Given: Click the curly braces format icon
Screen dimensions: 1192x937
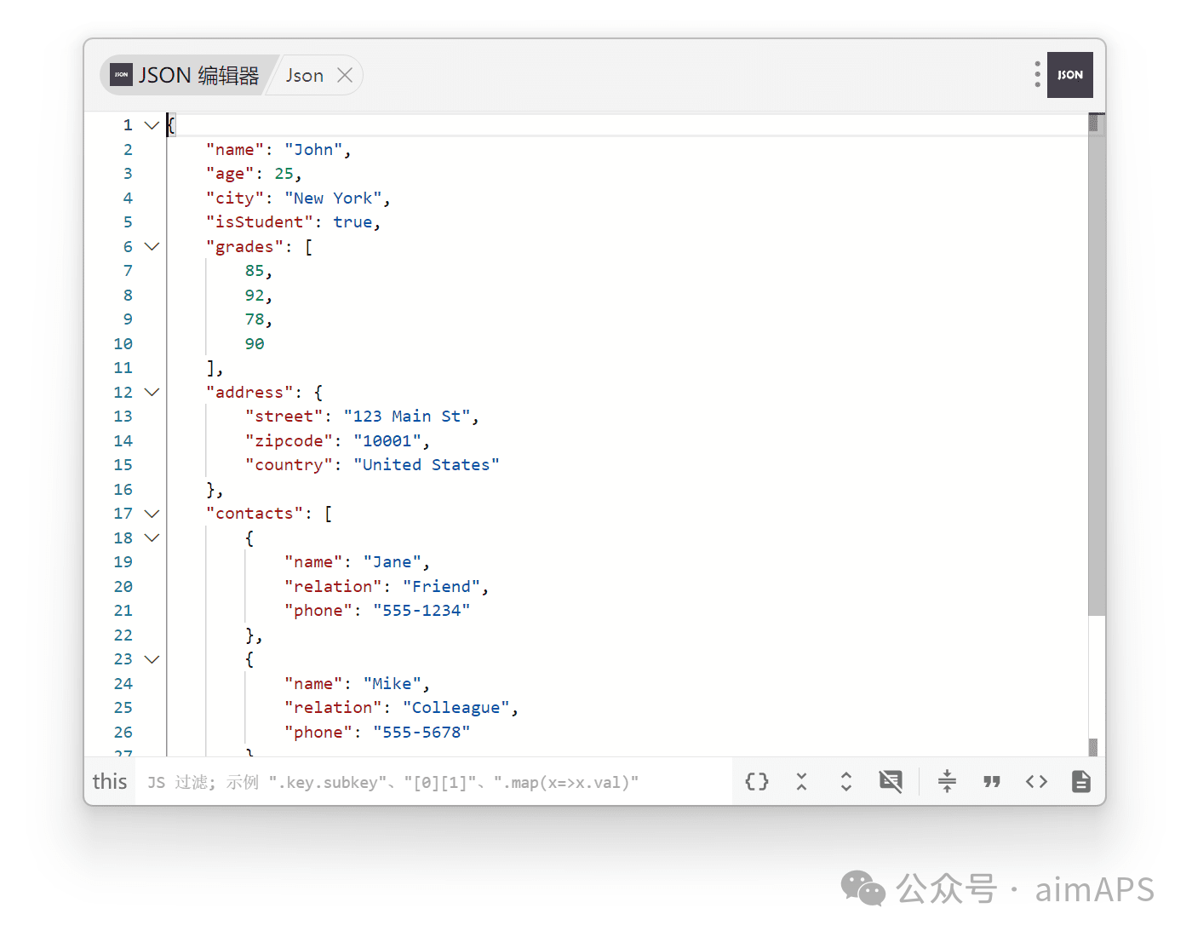Looking at the screenshot, I should [757, 782].
